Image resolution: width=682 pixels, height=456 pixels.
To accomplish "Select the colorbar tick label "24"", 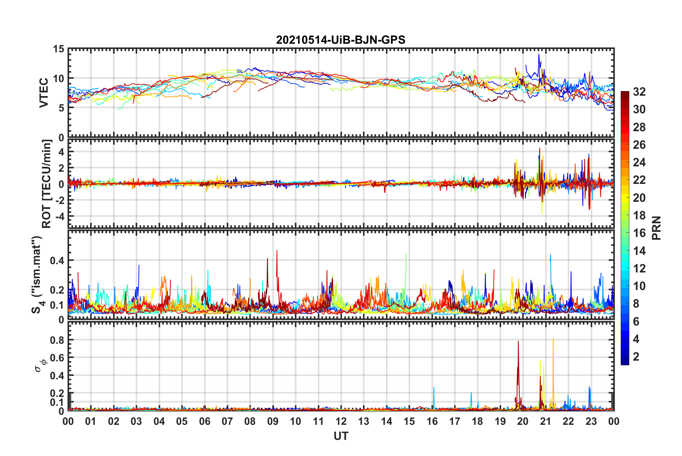I will point(639,162).
